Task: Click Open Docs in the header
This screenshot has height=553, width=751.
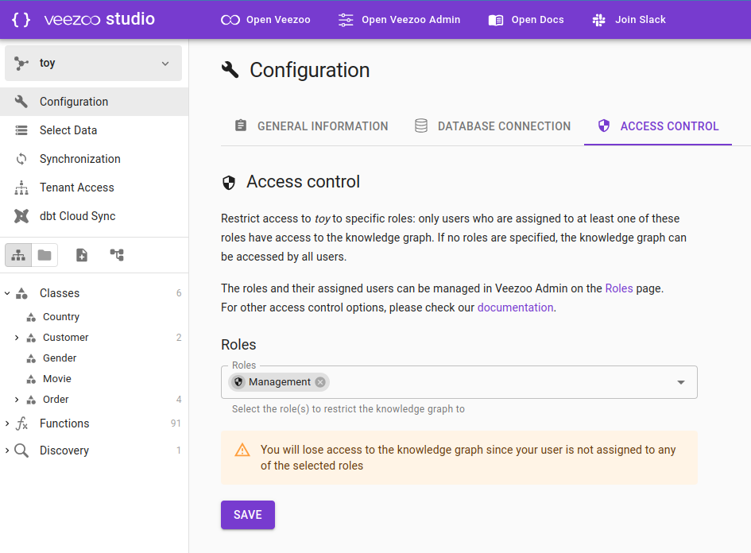Action: [x=526, y=20]
